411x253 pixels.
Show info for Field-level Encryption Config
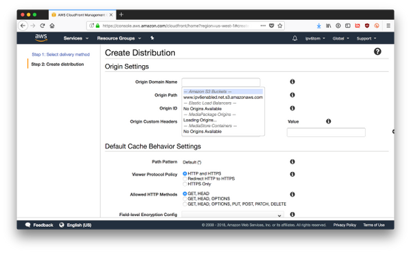click(292, 214)
